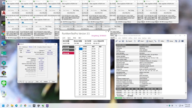The height and width of the screenshot is (108, 192).
Task: Click the gear chip icon right of Dump
Action: pos(176,41)
